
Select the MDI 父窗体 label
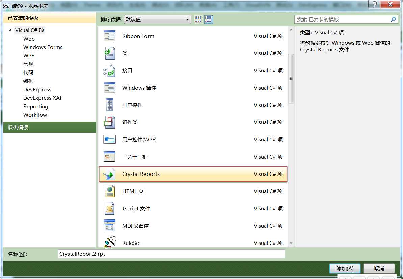[135, 226]
